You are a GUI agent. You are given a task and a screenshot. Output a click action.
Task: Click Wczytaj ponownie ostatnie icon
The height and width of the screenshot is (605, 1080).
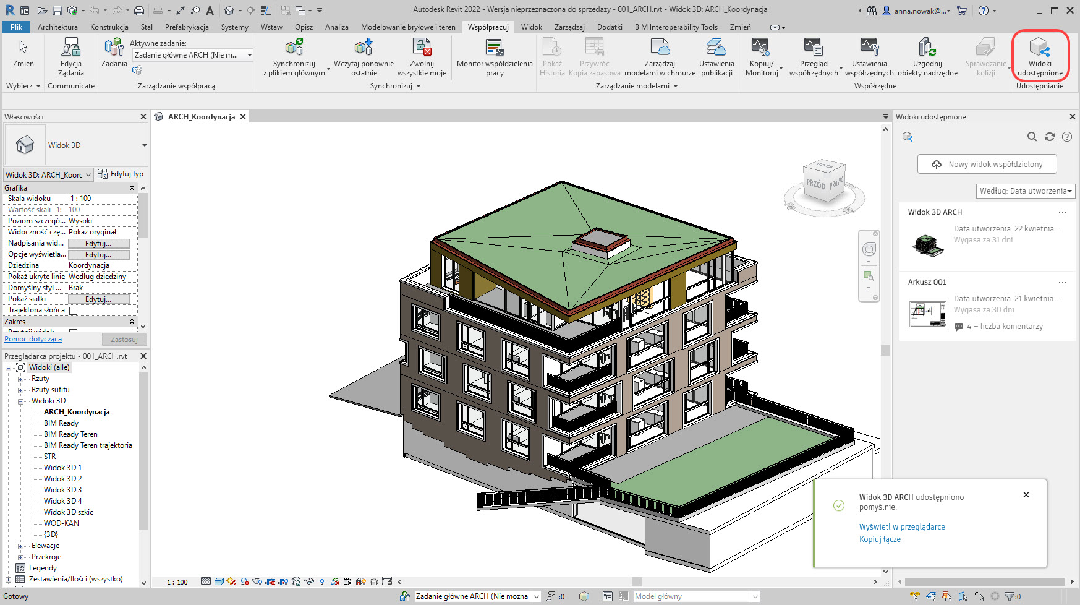[x=364, y=48]
